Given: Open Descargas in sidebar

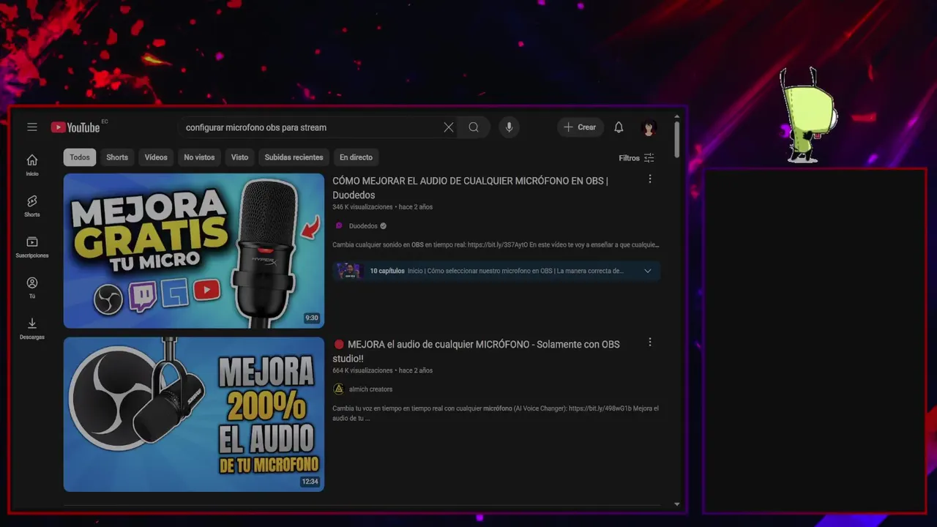Looking at the screenshot, I should click(x=32, y=329).
